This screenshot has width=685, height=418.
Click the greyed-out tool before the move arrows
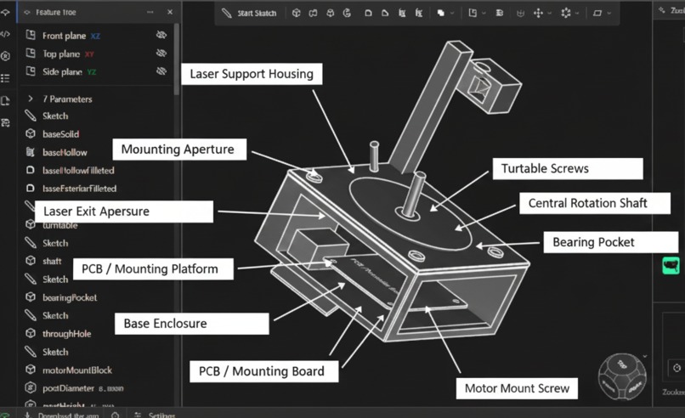coord(520,13)
